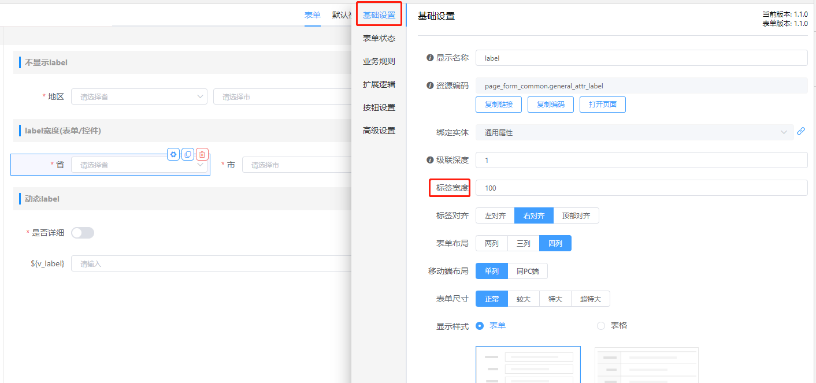Click the 打开页面 button
Viewport: 816px width, 383px height.
pyautogui.click(x=602, y=105)
